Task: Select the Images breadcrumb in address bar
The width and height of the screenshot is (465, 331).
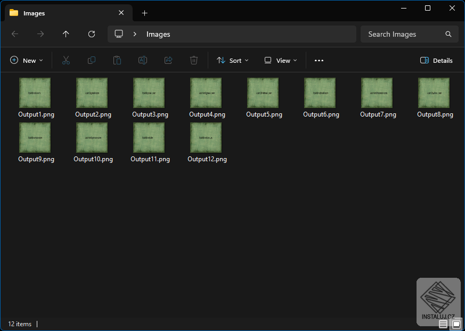Action: click(x=158, y=35)
